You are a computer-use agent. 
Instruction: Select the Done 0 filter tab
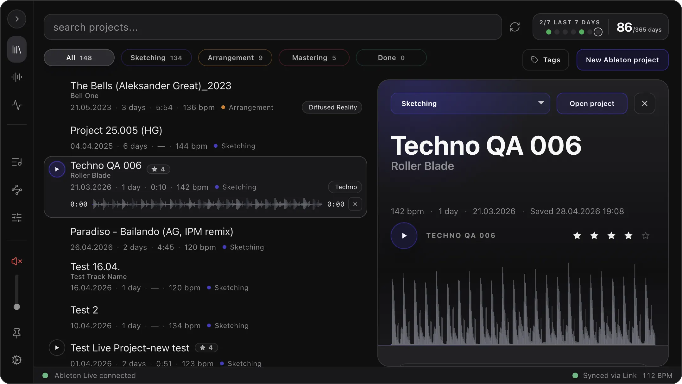(x=391, y=58)
